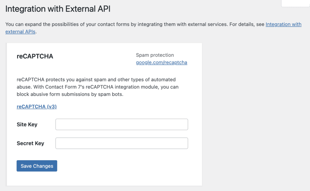Click the Spam protection label
The image size is (310, 191).
tap(155, 55)
